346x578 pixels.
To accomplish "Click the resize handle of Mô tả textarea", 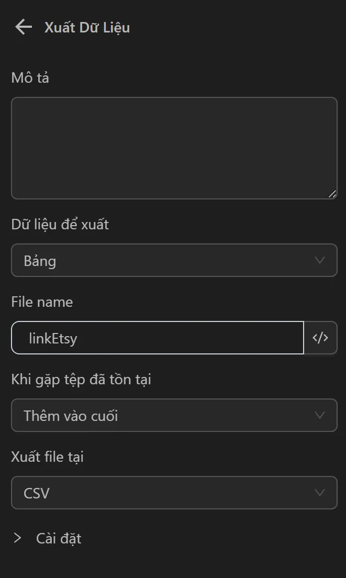I will click(332, 194).
